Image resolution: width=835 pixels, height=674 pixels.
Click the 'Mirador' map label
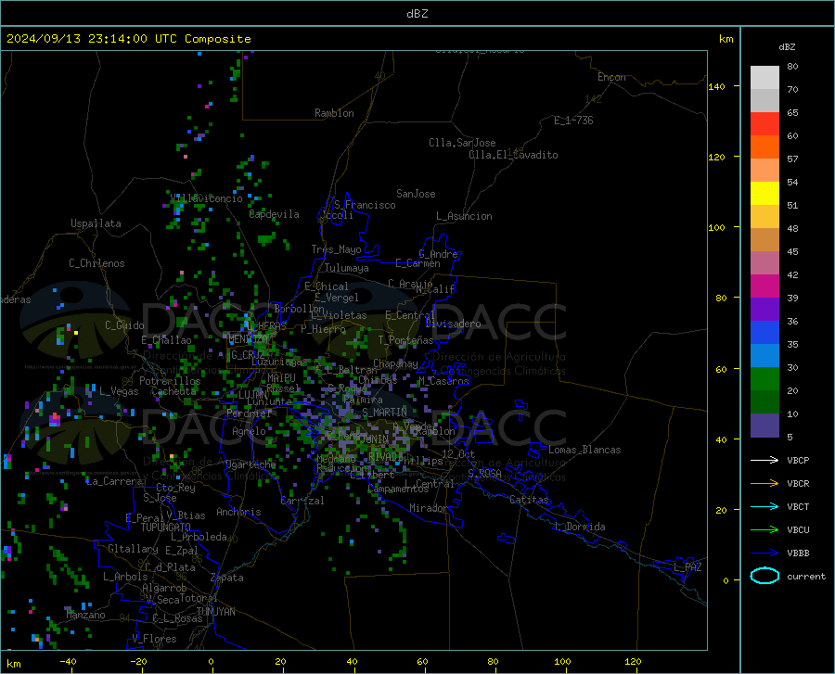(x=429, y=508)
